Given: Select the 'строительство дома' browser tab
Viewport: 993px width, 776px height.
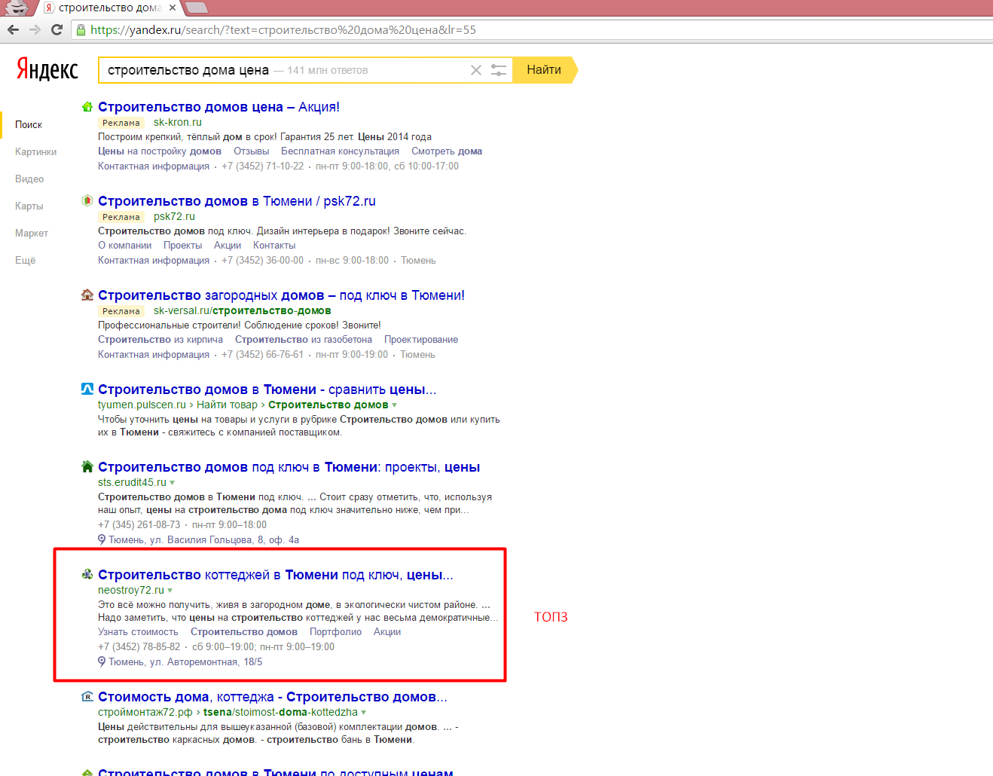Looking at the screenshot, I should point(109,8).
